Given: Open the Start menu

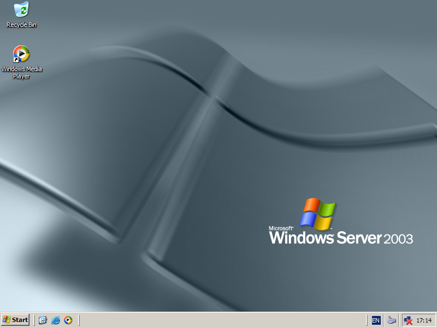Looking at the screenshot, I should tap(15, 320).
